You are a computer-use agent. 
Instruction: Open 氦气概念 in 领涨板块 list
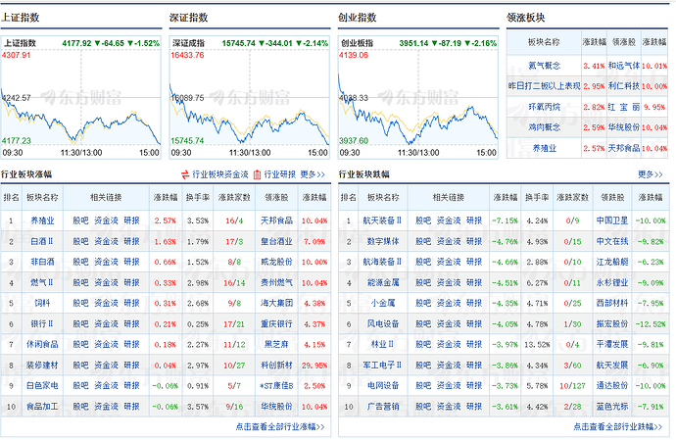(544, 66)
